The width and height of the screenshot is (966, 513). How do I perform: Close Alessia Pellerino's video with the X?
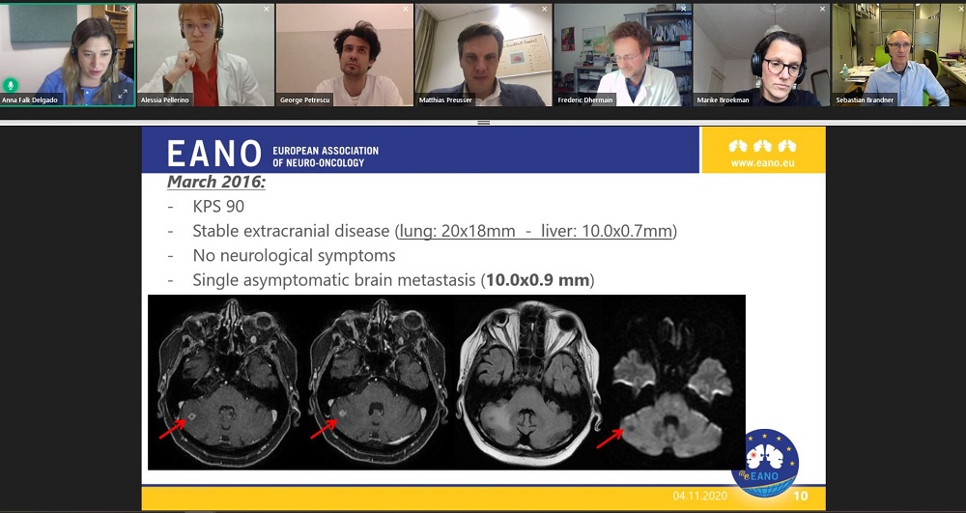coord(267,10)
